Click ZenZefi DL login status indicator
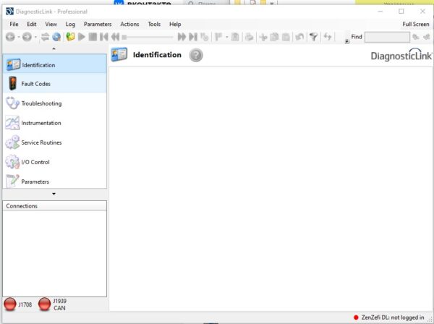The width and height of the screenshot is (434, 324). (x=356, y=317)
